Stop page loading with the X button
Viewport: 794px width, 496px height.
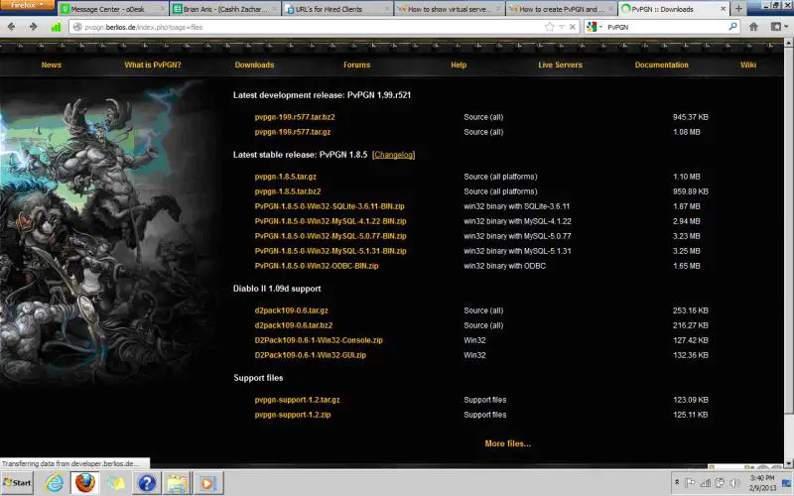click(x=573, y=27)
